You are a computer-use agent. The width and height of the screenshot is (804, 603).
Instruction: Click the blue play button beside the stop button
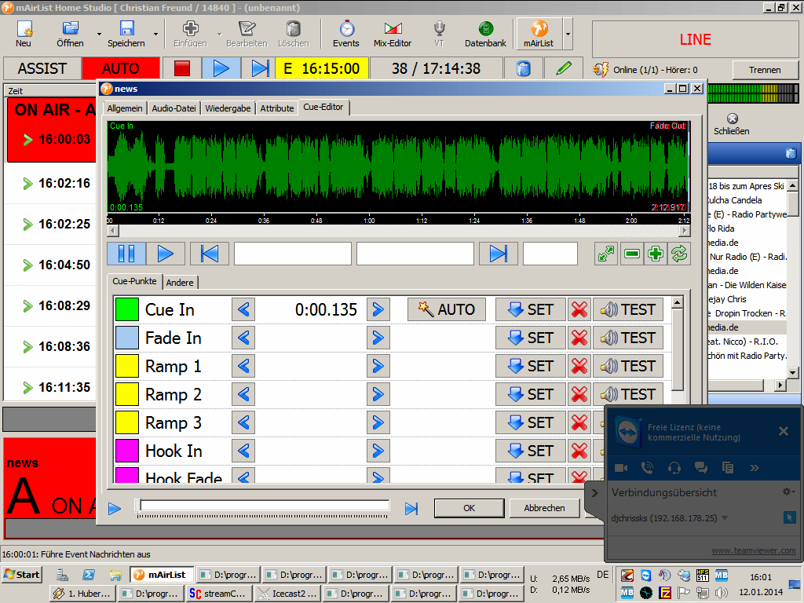pos(221,68)
